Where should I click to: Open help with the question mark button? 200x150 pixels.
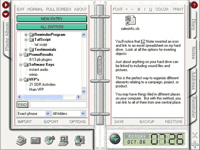click(x=194, y=5)
